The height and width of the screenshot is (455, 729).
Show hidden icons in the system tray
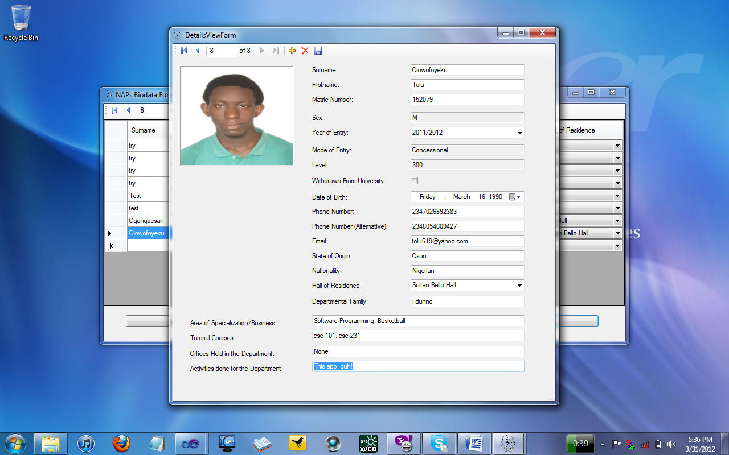[x=603, y=444]
